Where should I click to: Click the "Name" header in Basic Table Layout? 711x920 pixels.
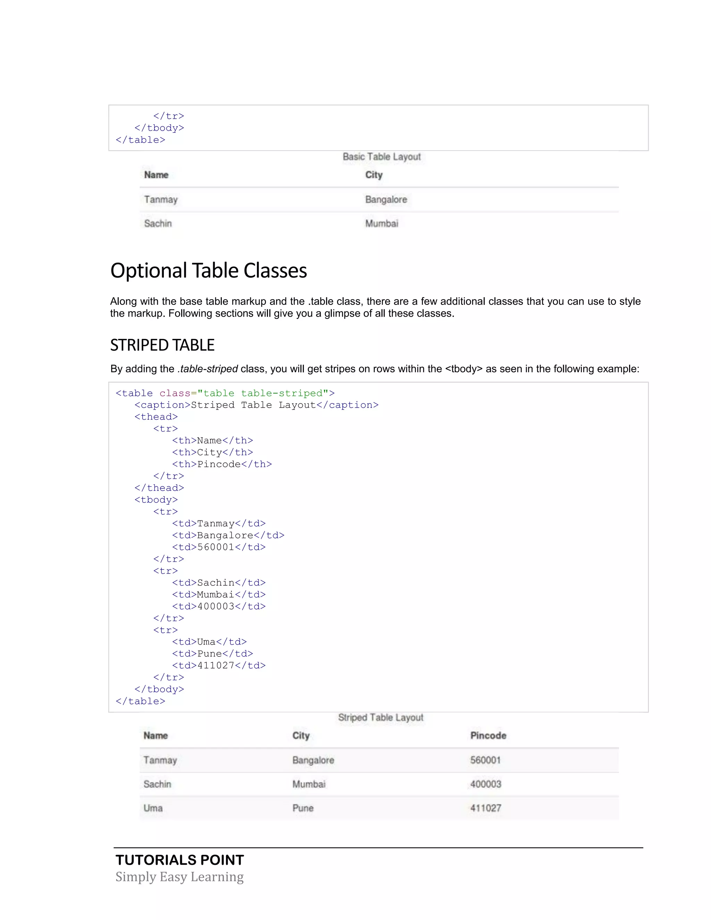pos(156,175)
